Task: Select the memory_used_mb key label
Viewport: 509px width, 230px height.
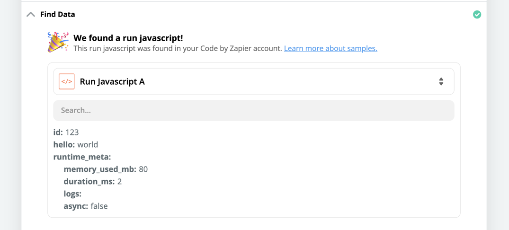Action: (x=100, y=169)
